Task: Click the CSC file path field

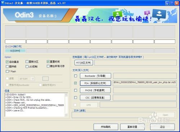Action: [x=145, y=97]
